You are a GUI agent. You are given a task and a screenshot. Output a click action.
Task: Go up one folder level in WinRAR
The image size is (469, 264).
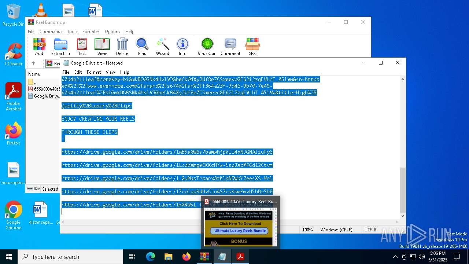(x=33, y=63)
